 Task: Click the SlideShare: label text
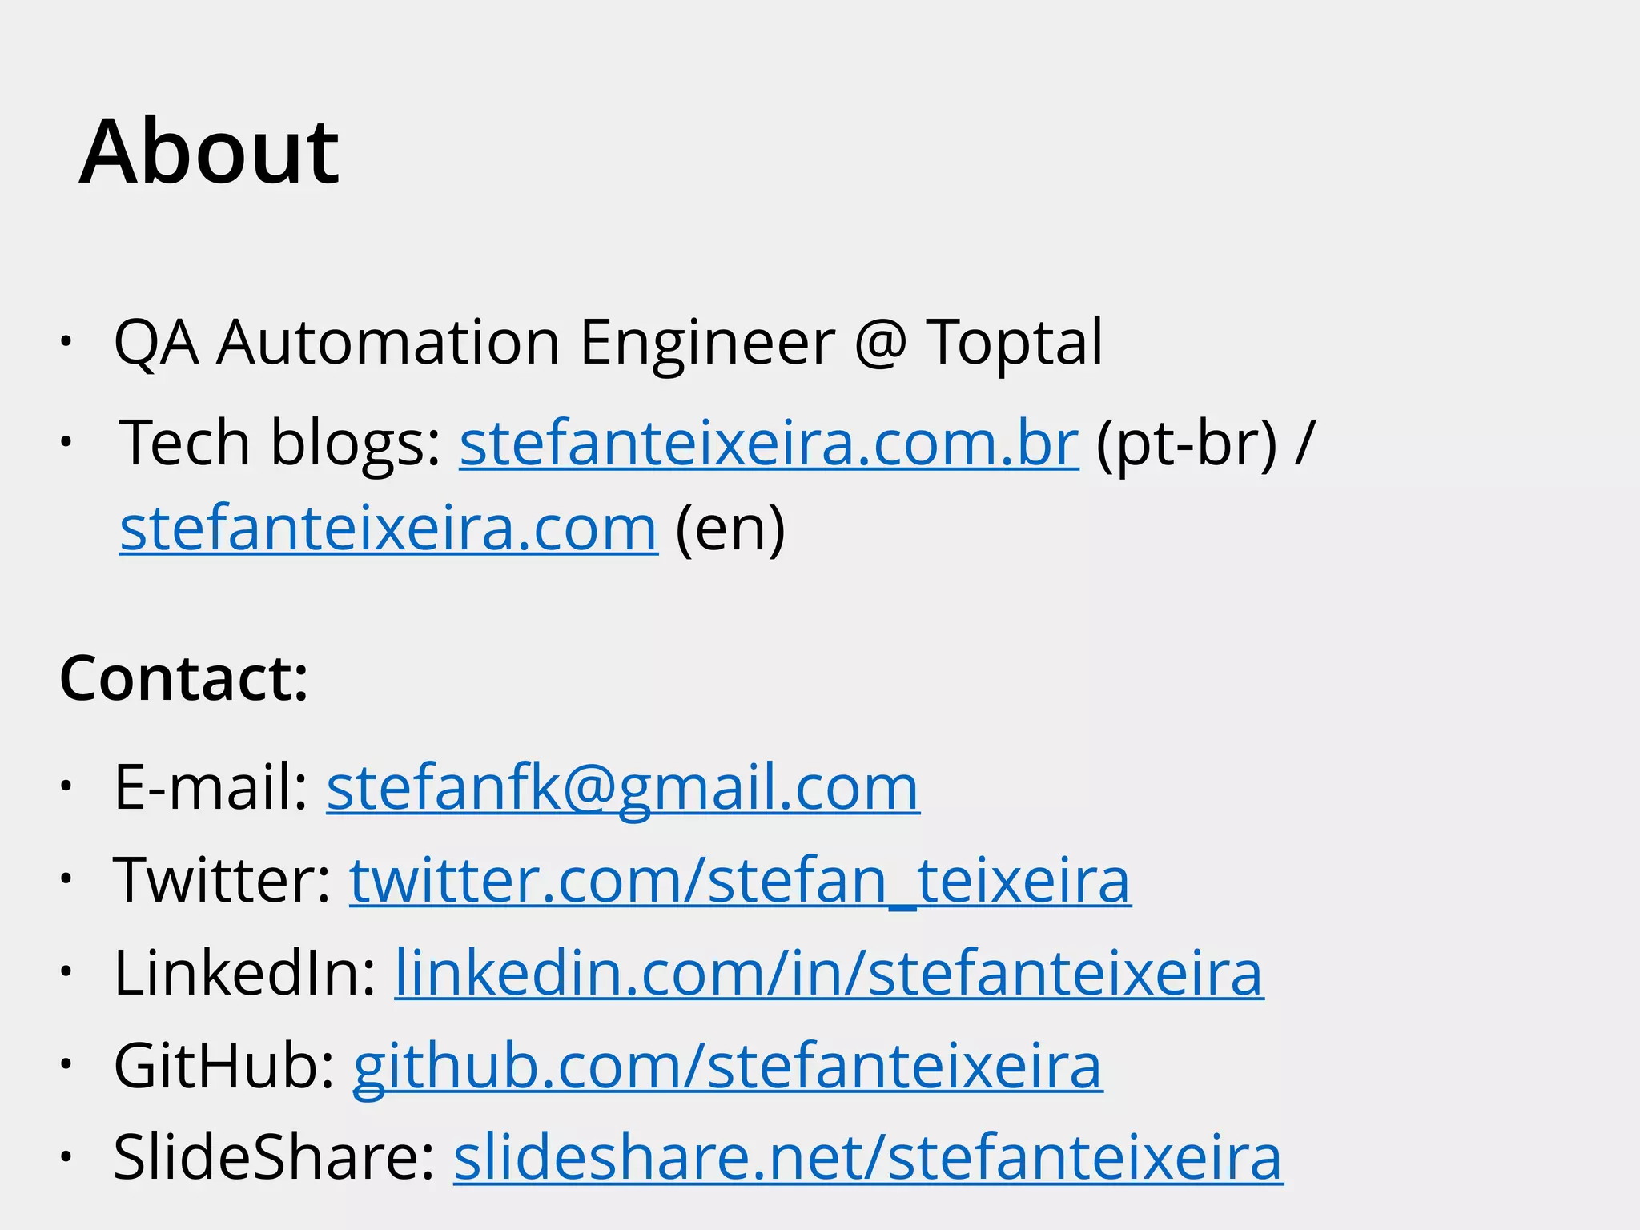[x=274, y=1157]
